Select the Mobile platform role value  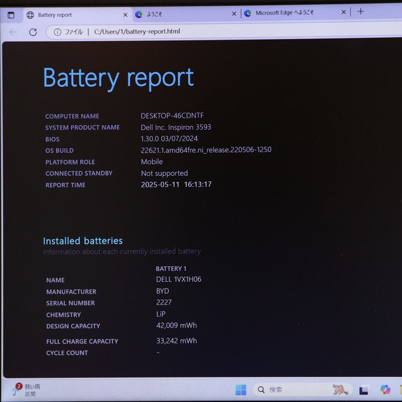pyautogui.click(x=152, y=162)
